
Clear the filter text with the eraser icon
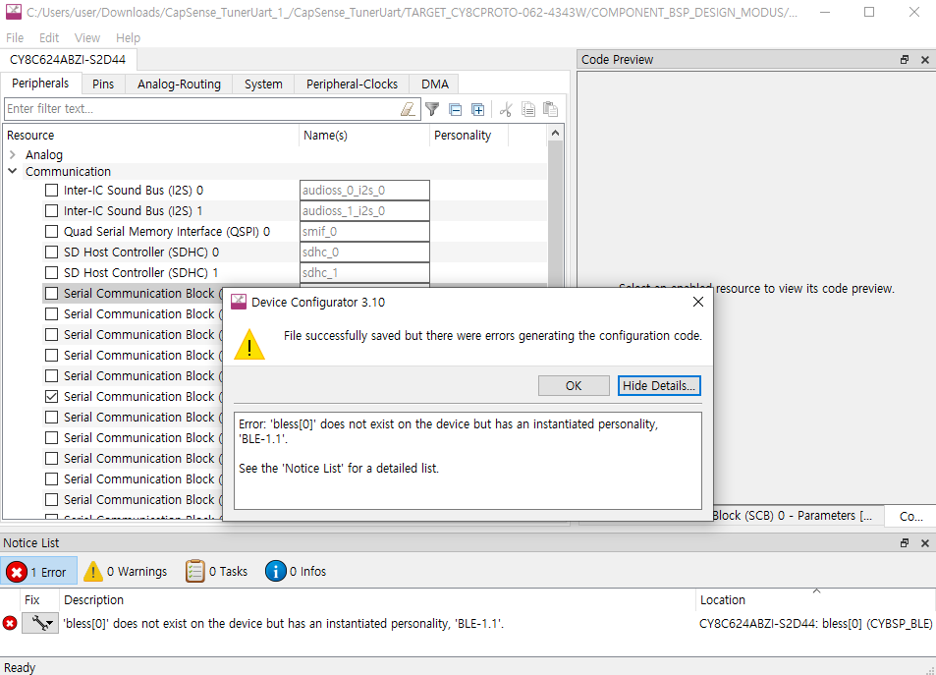click(x=408, y=109)
